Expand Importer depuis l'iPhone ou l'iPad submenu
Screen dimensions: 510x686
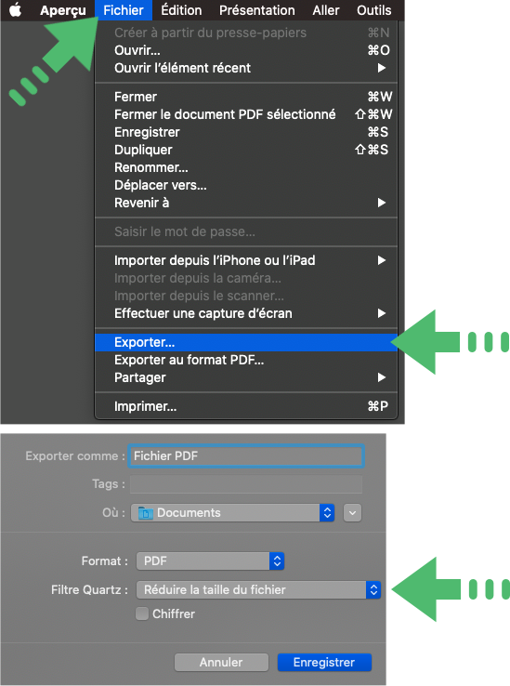tap(246, 260)
